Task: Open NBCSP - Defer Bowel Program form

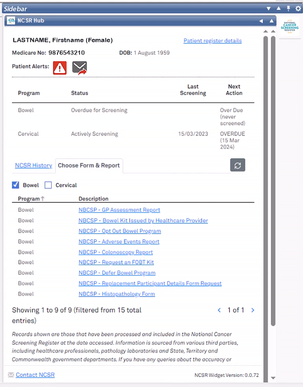Action: tap(117, 273)
